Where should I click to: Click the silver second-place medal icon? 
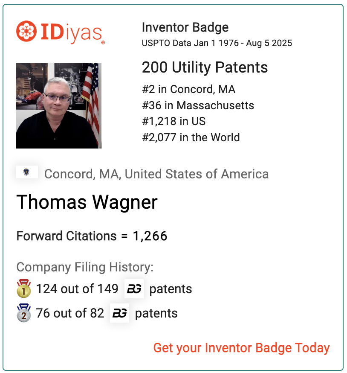pos(24,313)
